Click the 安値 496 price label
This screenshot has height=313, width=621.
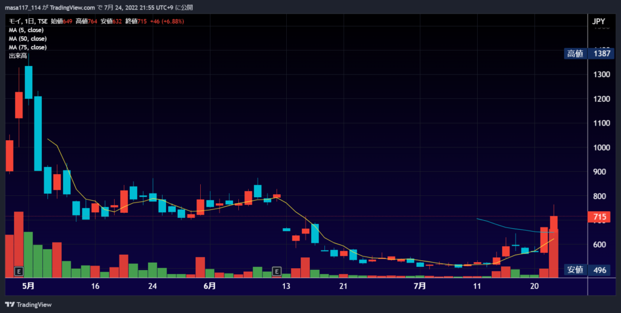[x=586, y=270]
